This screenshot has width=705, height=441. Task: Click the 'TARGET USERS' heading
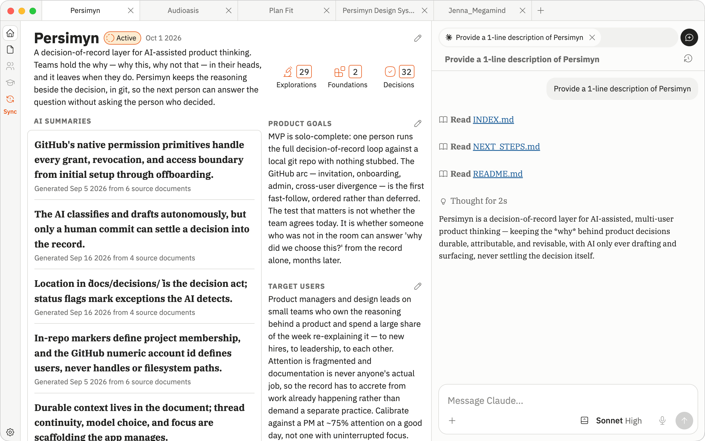click(x=296, y=286)
